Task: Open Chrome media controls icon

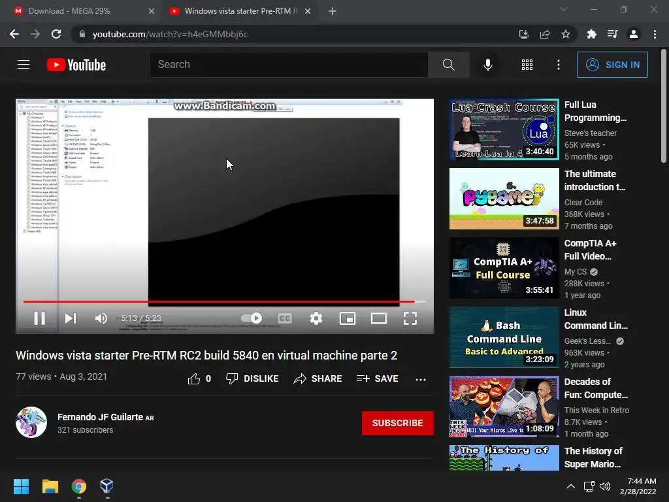Action: (612, 34)
